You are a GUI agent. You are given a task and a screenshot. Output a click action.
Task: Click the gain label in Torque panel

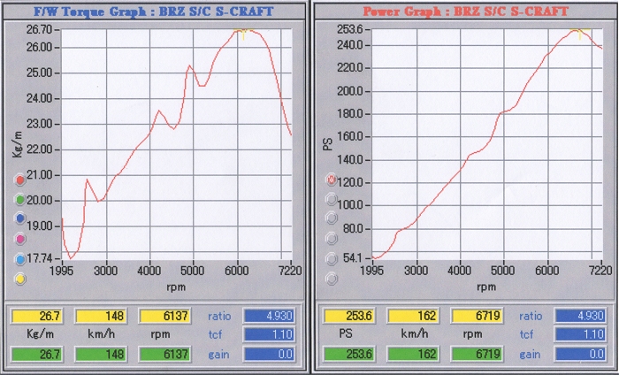pos(218,355)
